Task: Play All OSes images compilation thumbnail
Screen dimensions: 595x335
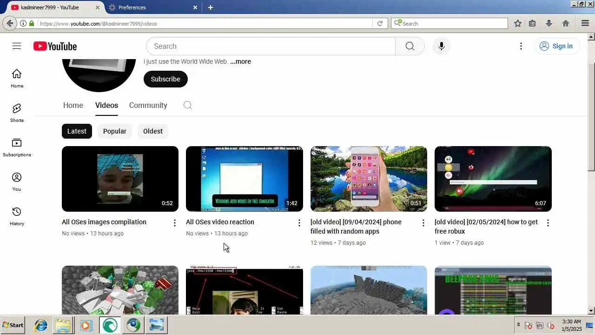Action: click(120, 179)
